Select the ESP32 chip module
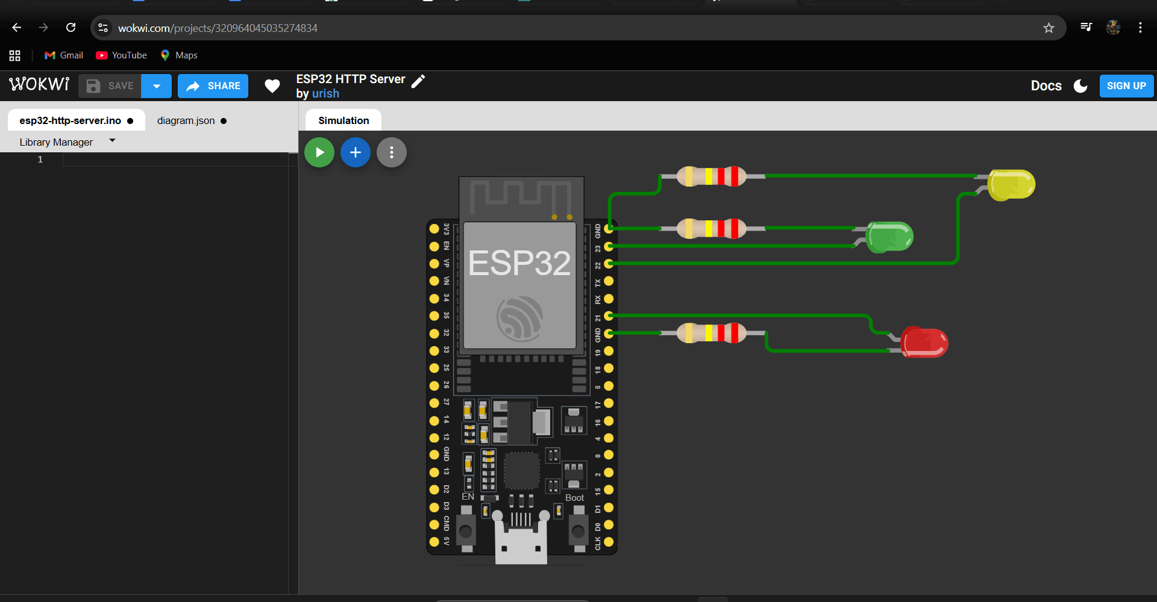This screenshot has width=1157, height=602. pyautogui.click(x=520, y=285)
